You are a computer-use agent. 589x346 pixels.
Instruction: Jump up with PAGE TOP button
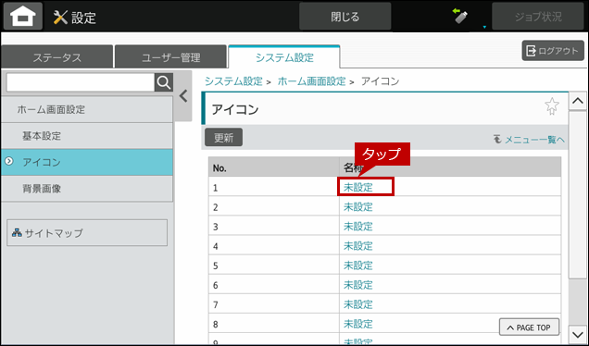(x=529, y=327)
